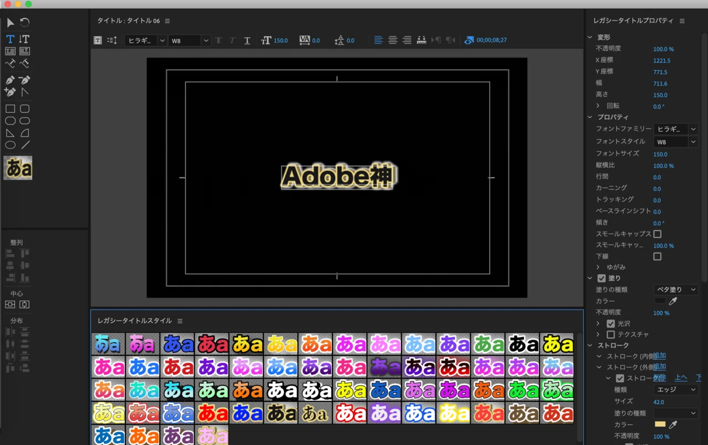
Task: Select the Ellipse tool
Action: [x=11, y=145]
